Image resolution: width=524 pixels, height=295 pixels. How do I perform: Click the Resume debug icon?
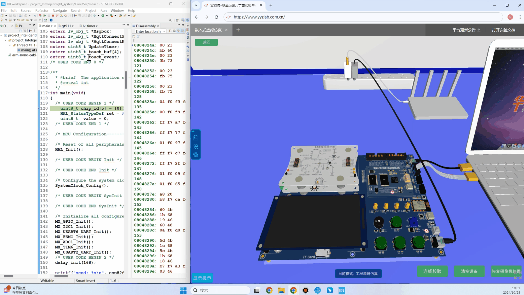coord(44,16)
